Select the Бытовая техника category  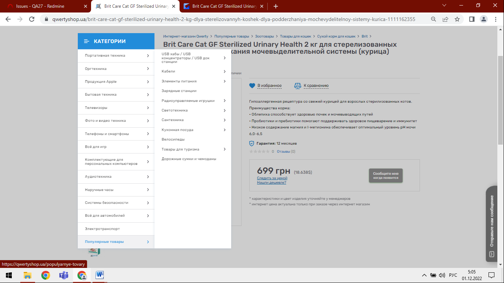coord(116,95)
